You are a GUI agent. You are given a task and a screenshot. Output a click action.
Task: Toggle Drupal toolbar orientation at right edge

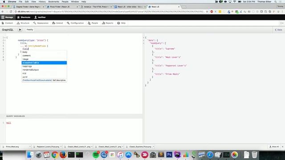point(282,23)
